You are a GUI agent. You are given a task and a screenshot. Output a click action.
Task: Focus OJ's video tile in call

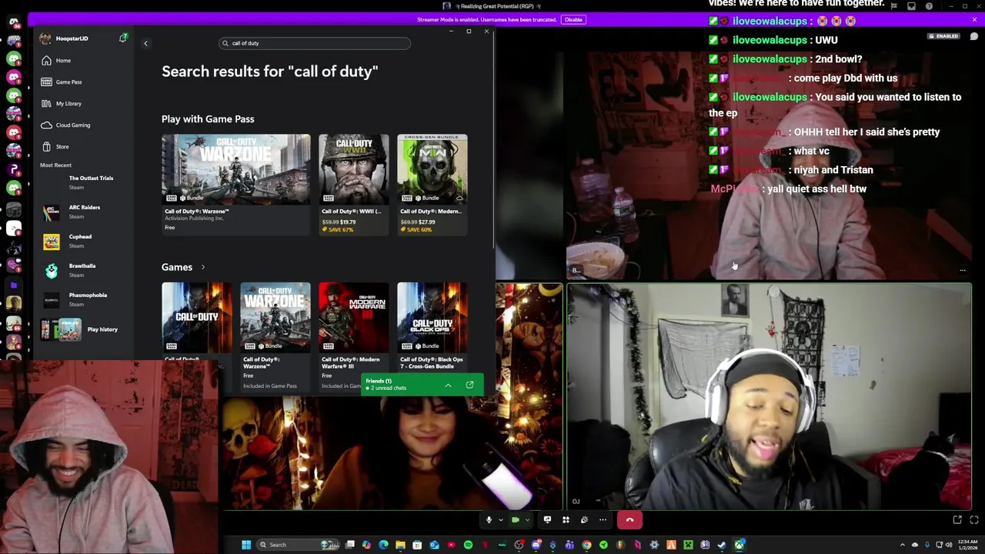(769, 396)
